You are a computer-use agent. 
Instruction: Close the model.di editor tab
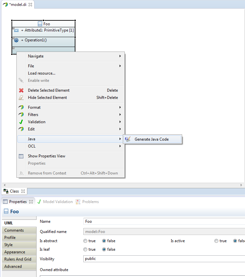pos(30,5)
